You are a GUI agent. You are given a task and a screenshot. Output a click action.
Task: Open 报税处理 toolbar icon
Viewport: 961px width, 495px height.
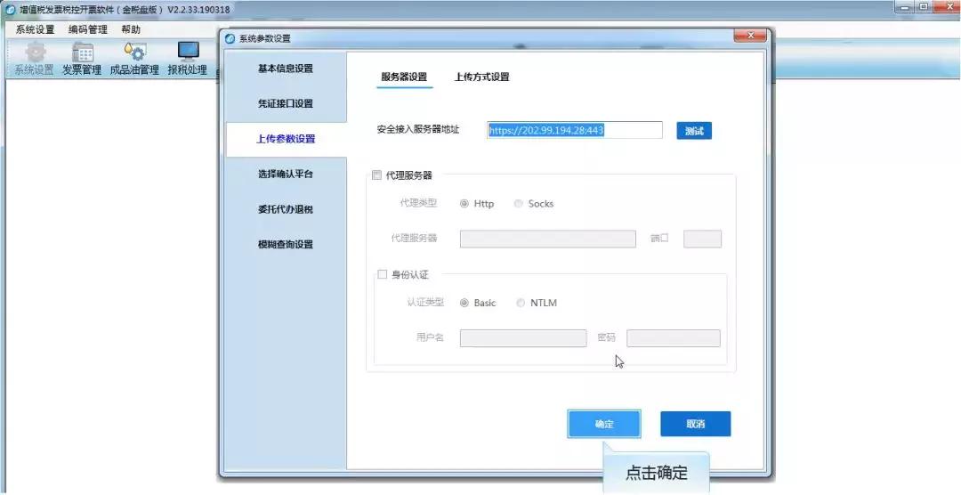coord(188,59)
